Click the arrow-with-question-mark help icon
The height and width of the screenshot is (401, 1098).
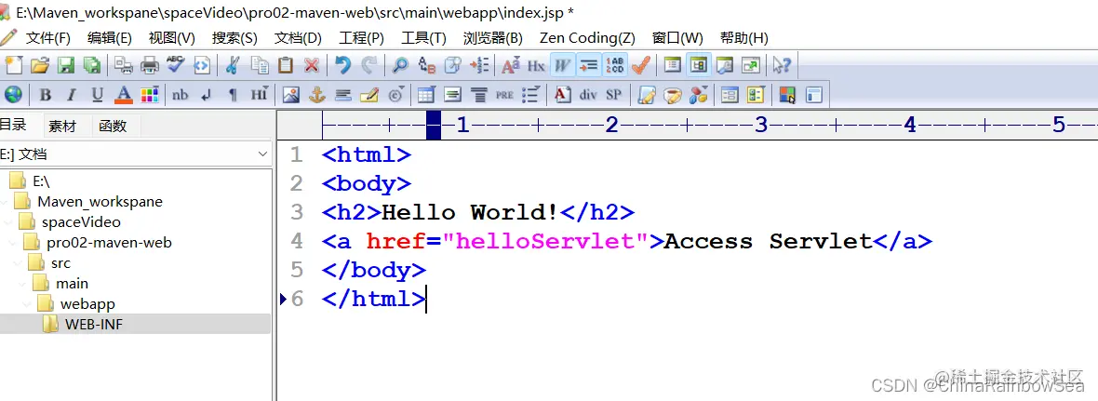(x=781, y=66)
